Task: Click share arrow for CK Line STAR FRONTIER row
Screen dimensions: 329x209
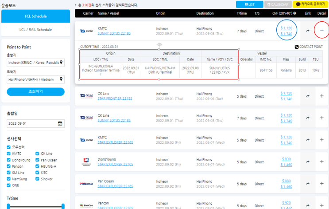Action: pos(308,96)
